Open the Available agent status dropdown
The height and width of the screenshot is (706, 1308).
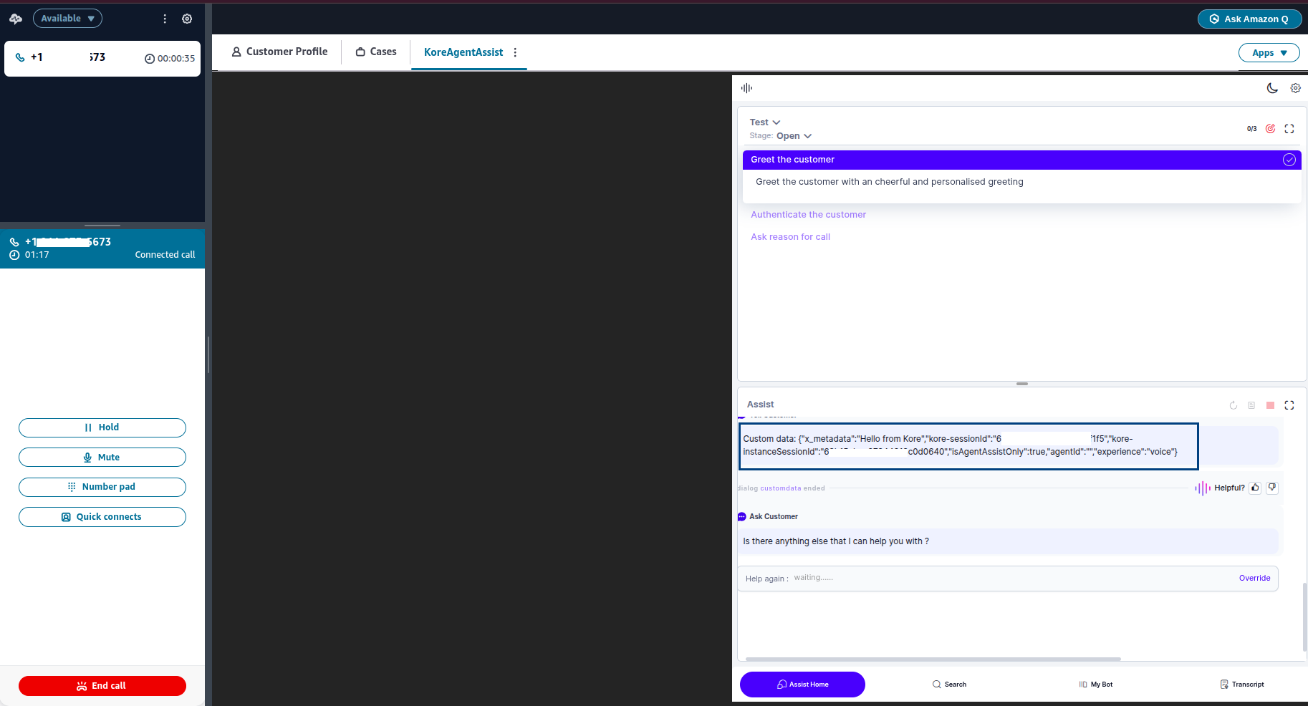click(x=67, y=19)
